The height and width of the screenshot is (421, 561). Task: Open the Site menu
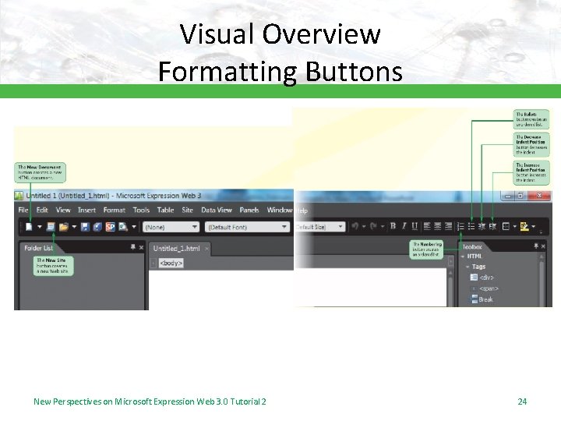coord(187,210)
